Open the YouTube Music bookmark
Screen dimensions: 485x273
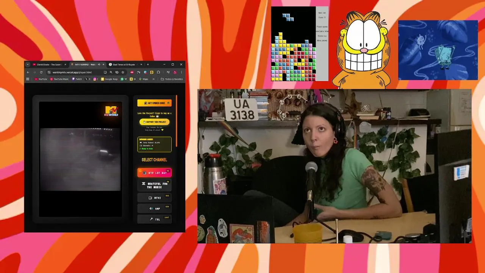(59, 79)
